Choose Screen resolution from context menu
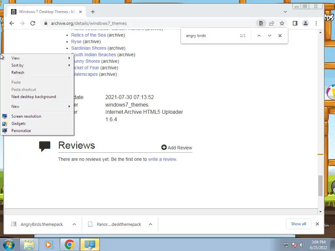The width and height of the screenshot is (335, 251). [41, 116]
